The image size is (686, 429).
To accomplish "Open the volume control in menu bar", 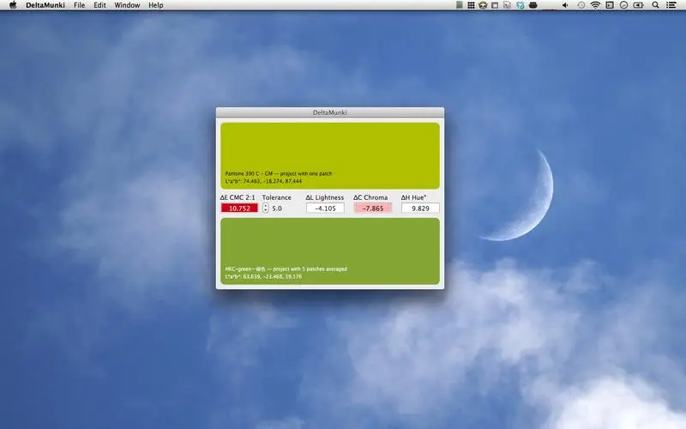I will [x=565, y=5].
